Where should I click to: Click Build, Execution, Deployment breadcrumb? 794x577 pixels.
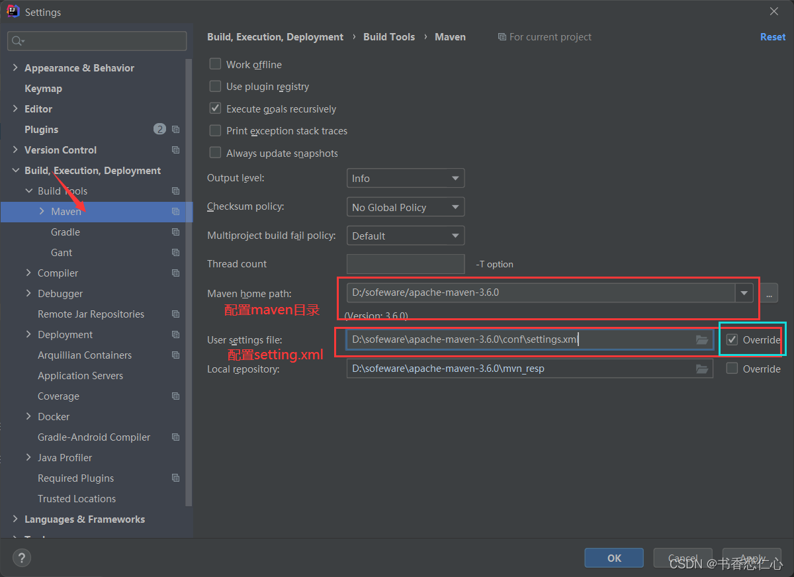[275, 37]
